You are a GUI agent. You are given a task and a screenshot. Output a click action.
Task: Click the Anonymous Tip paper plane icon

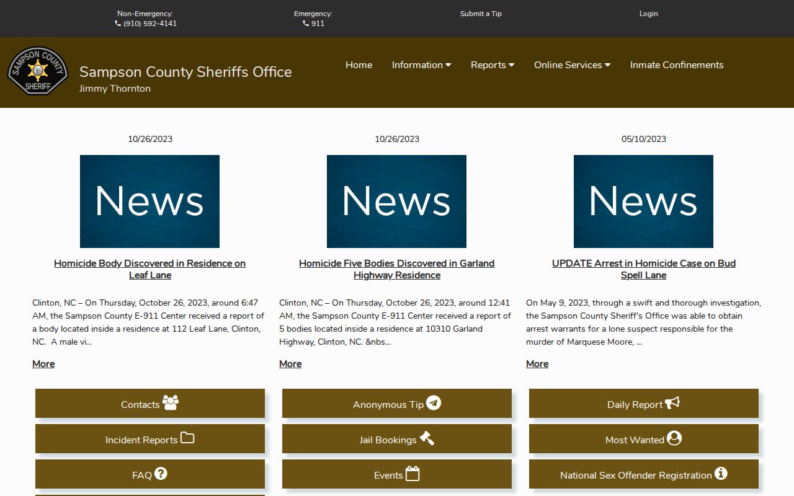pyautogui.click(x=434, y=403)
